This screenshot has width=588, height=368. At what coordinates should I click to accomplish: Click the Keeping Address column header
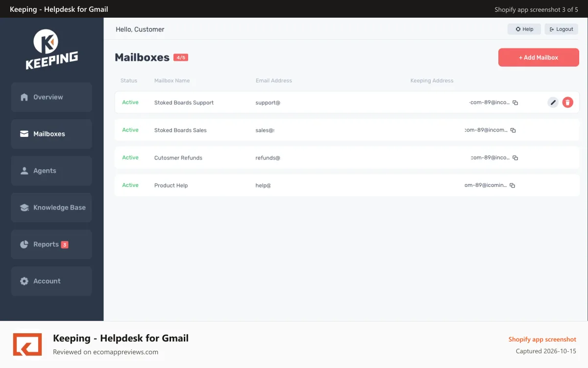(432, 80)
